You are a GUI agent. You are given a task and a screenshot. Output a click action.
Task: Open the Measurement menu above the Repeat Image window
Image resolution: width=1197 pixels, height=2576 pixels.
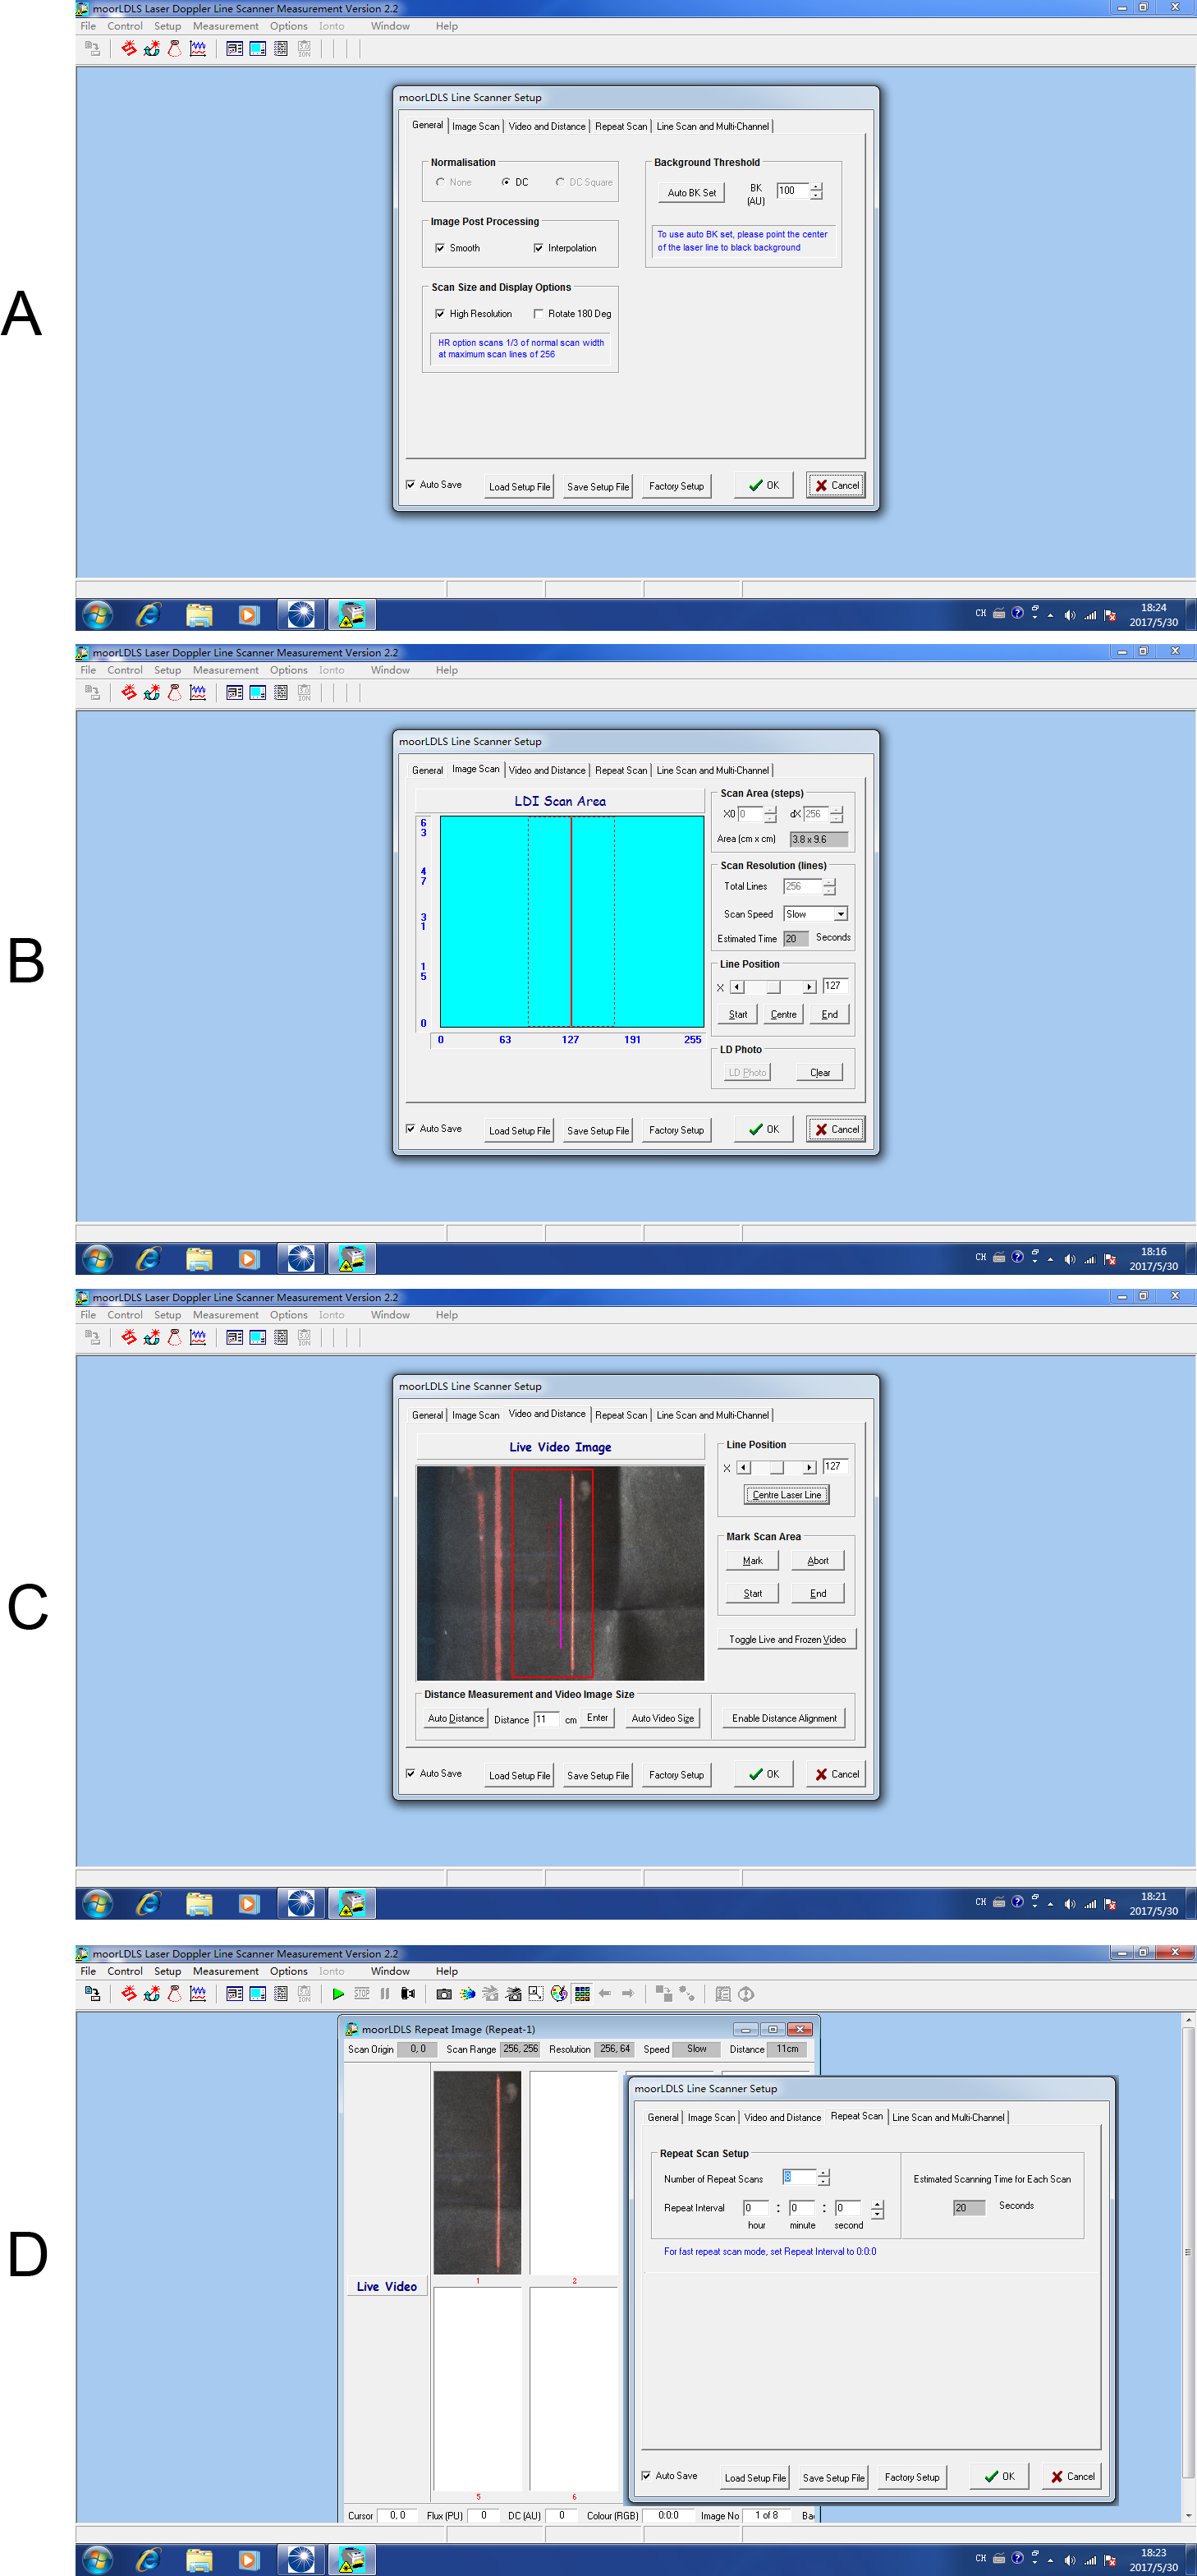coord(226,1971)
